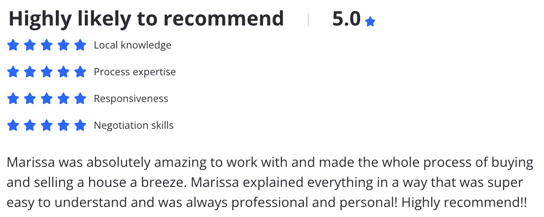Click the review text starting with Marissa
This screenshot has width=544, height=217.
[x=270, y=182]
